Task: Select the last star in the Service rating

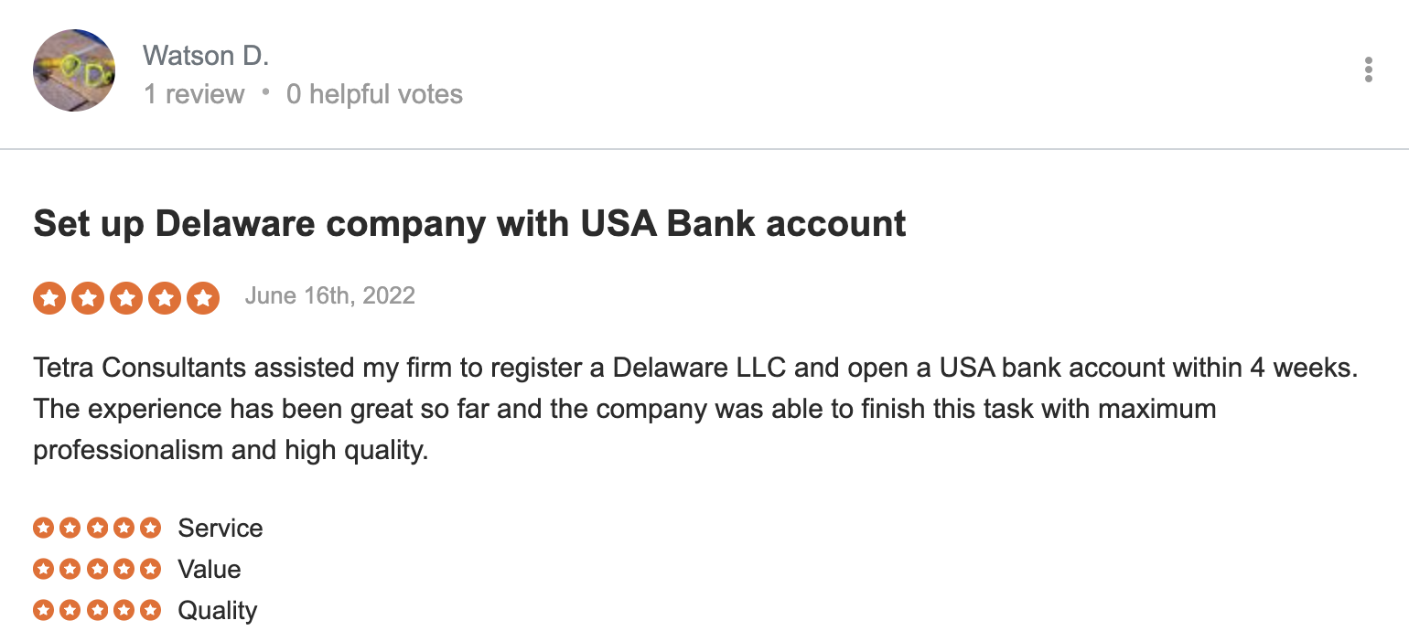Action: 151,528
